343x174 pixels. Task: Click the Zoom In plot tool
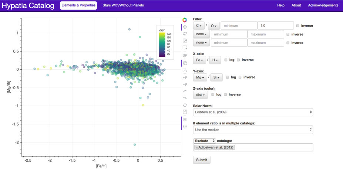point(185,77)
